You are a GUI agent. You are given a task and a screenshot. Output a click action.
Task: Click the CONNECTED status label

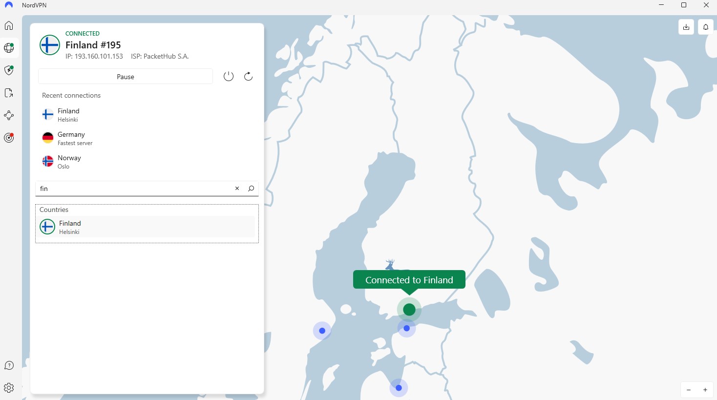pos(83,34)
